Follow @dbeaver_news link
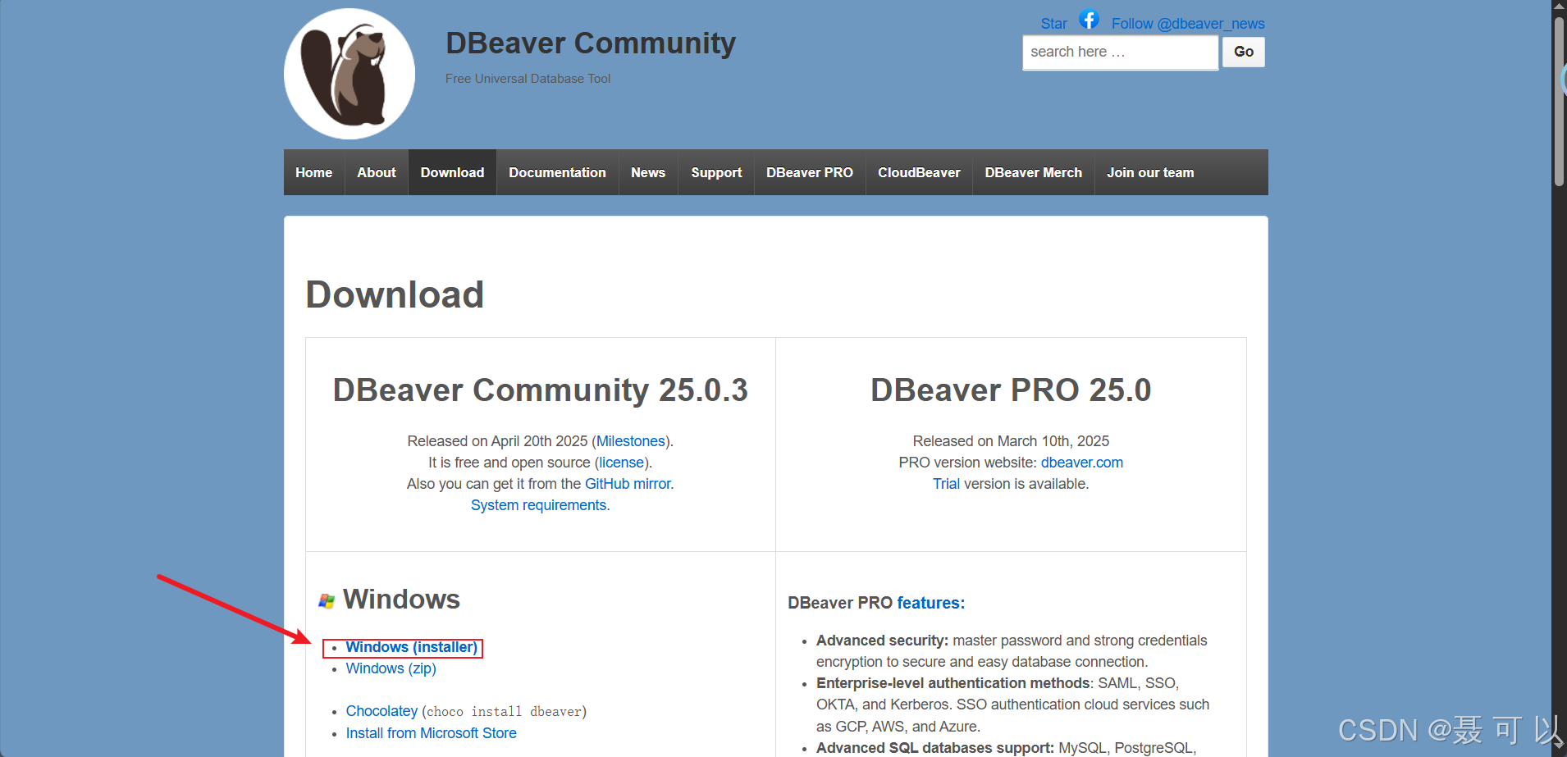1567x757 pixels. click(x=1188, y=24)
